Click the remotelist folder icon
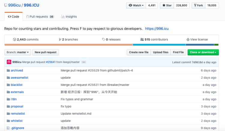The image size is (225, 131). tap(8, 114)
